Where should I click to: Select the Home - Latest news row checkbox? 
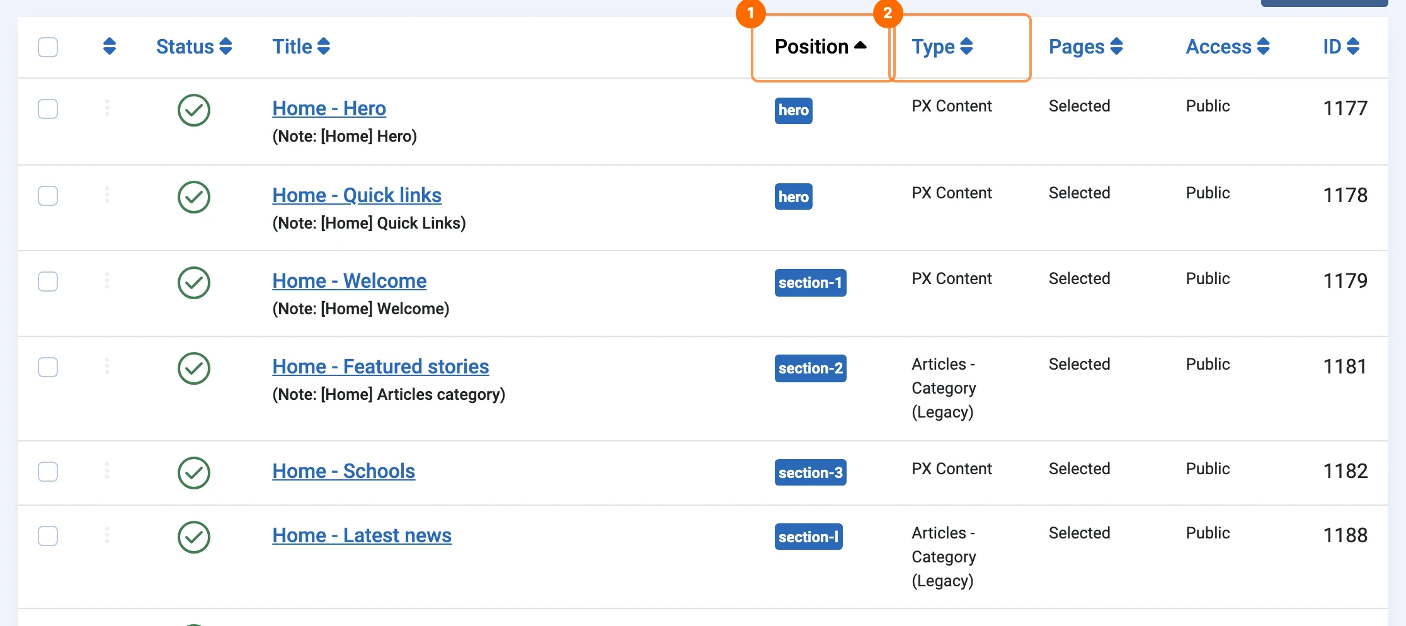(48, 536)
